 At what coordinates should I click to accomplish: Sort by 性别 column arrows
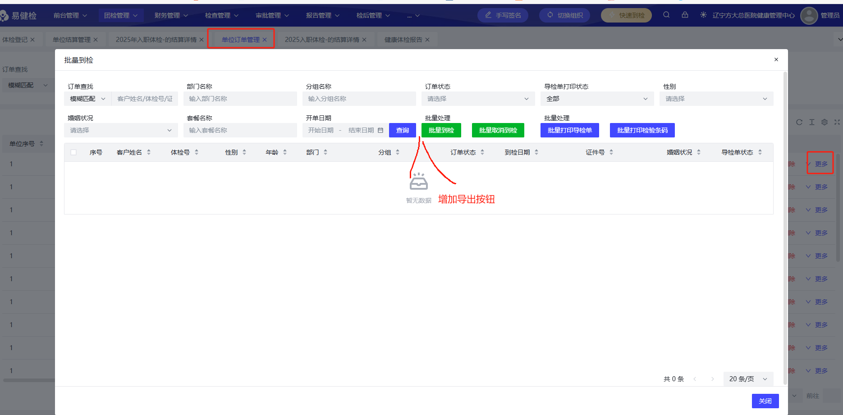click(244, 152)
